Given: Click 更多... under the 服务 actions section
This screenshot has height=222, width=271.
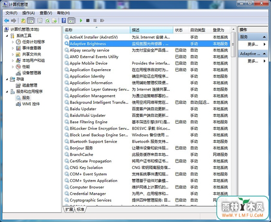Looking at the screenshot, I should click(253, 44).
